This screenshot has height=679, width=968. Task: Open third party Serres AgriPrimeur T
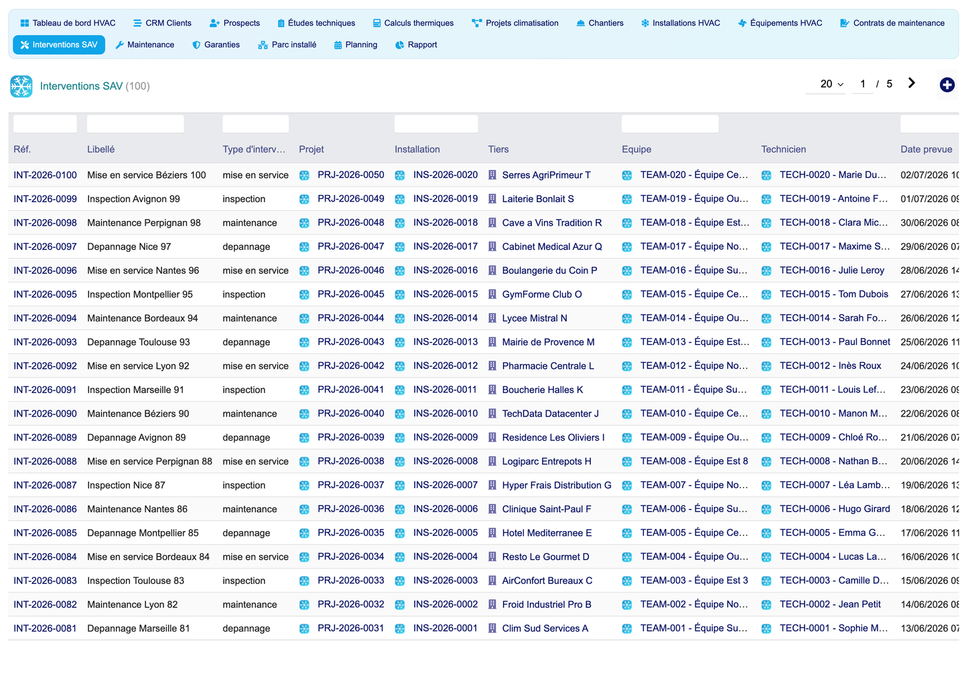pyautogui.click(x=547, y=175)
